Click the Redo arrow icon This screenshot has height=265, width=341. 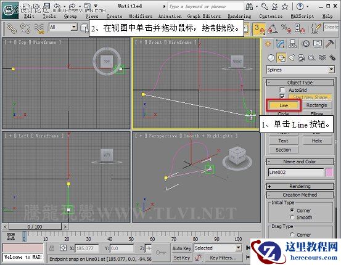(x=72, y=6)
